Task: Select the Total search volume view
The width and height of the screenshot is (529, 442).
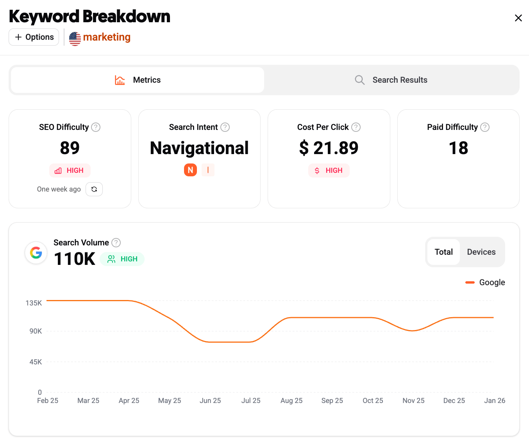Action: pyautogui.click(x=443, y=252)
